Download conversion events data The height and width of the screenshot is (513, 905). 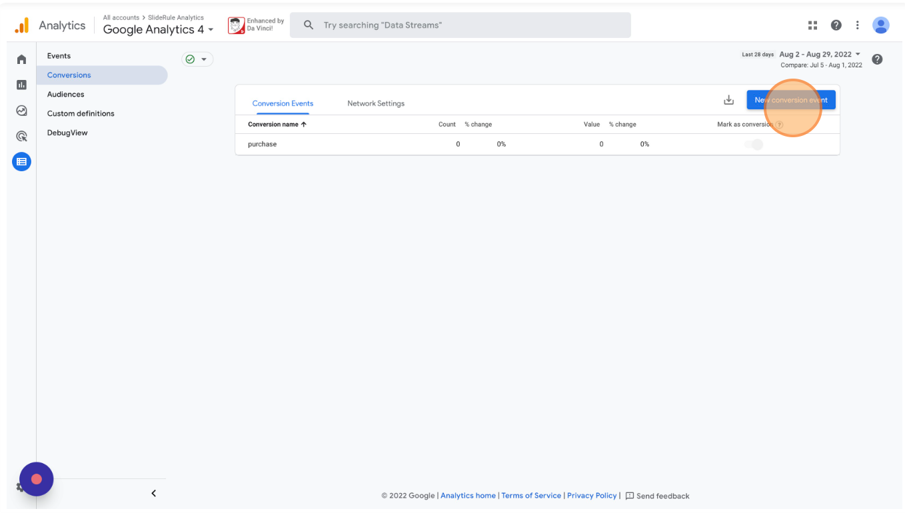pos(728,100)
